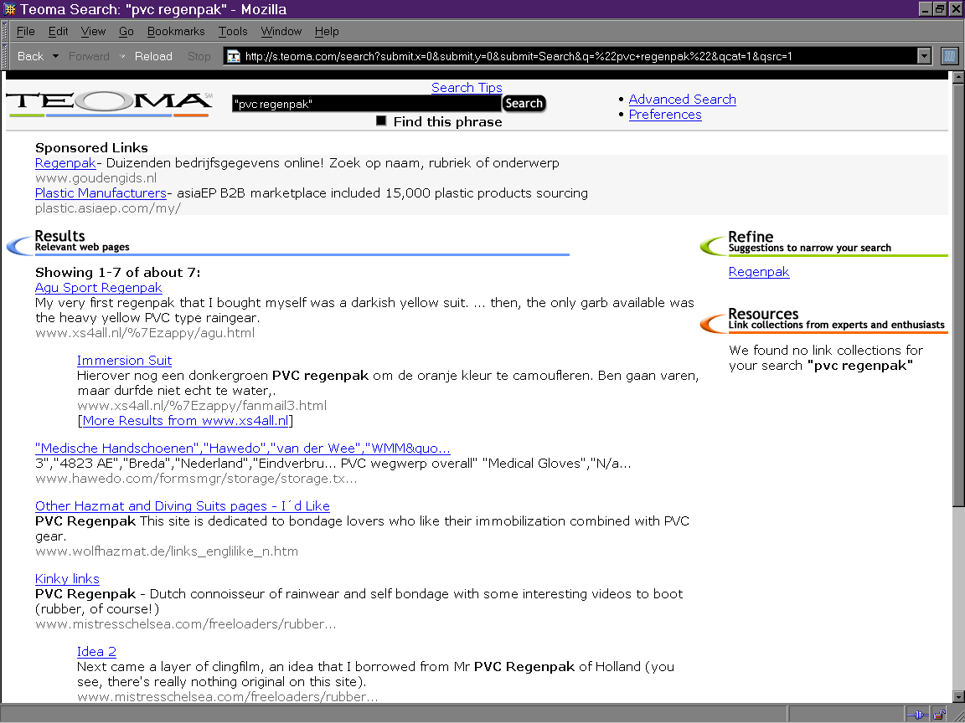Click the Teoma logo
The width and height of the screenshot is (965, 723).
coord(110,104)
